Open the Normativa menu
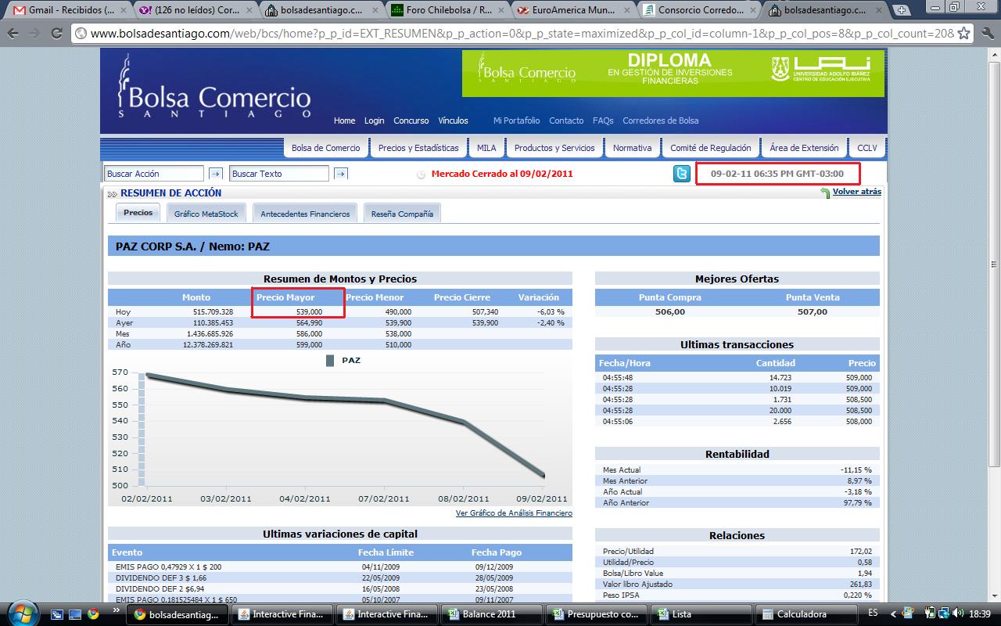The width and height of the screenshot is (1001, 626). coord(632,148)
